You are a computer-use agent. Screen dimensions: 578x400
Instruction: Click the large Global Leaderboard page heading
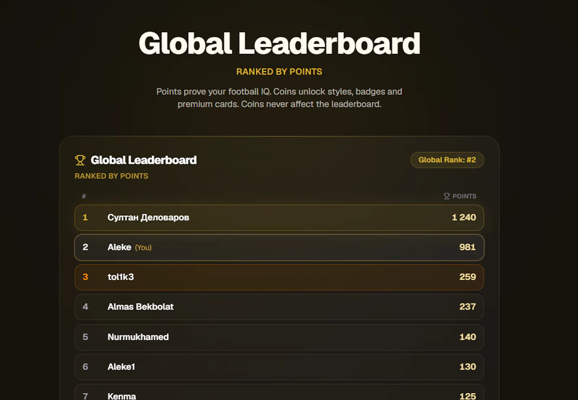[x=279, y=43]
